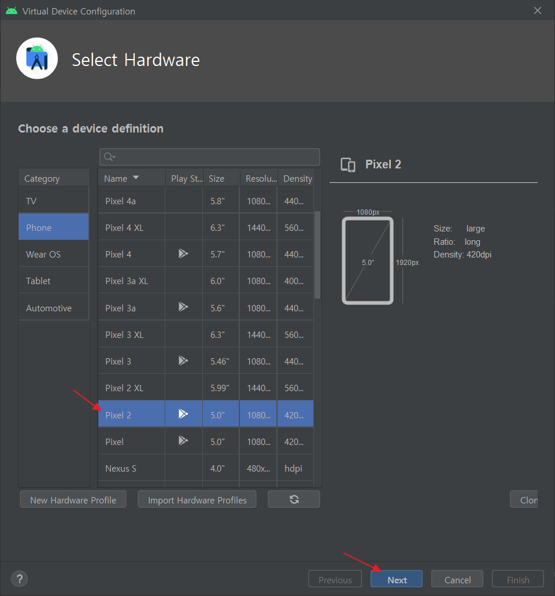Click the Play Store icon for Pixel 3
The height and width of the screenshot is (596, 555).
click(183, 360)
